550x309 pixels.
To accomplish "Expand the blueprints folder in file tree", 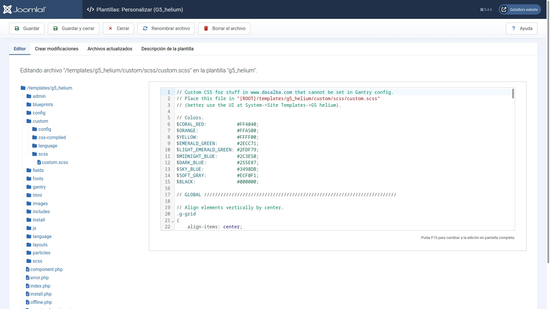I will (x=43, y=104).
